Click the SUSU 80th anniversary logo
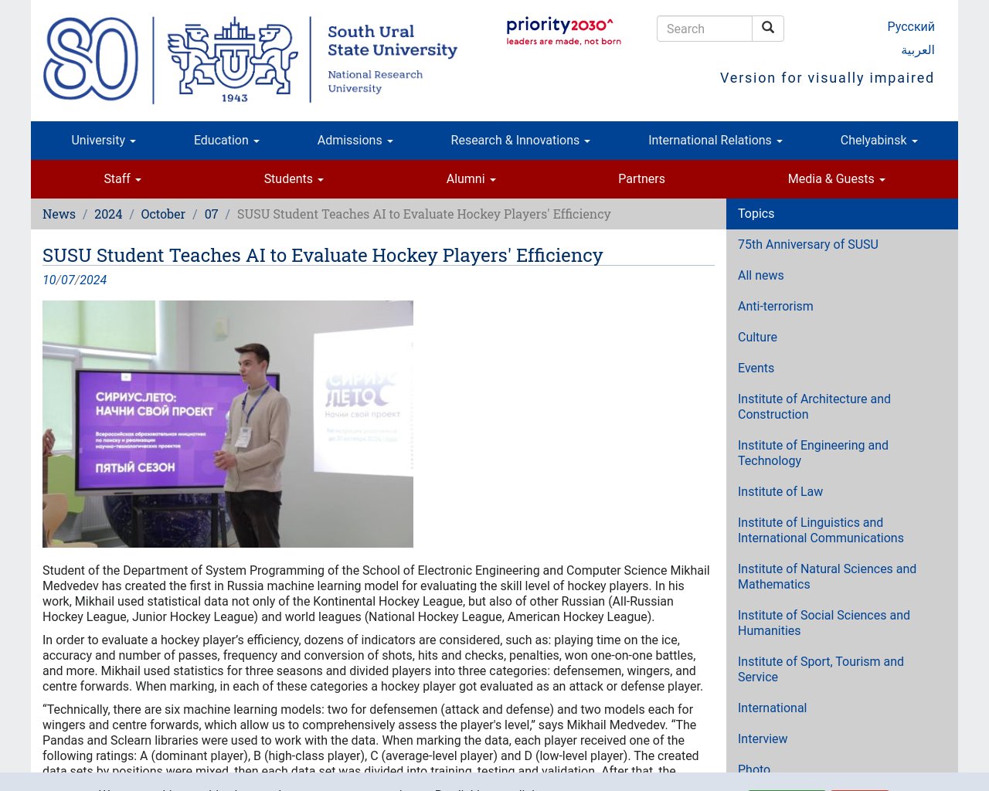 pos(91,59)
